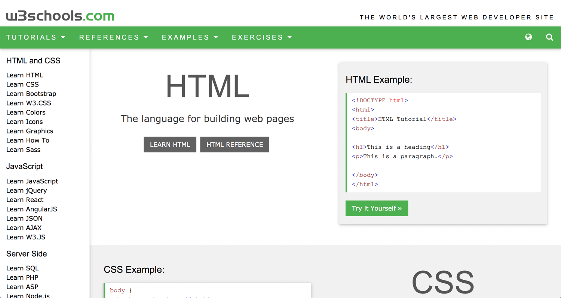The height and width of the screenshot is (298, 561).
Task: Open Learn W3.JS link
Action: [26, 237]
